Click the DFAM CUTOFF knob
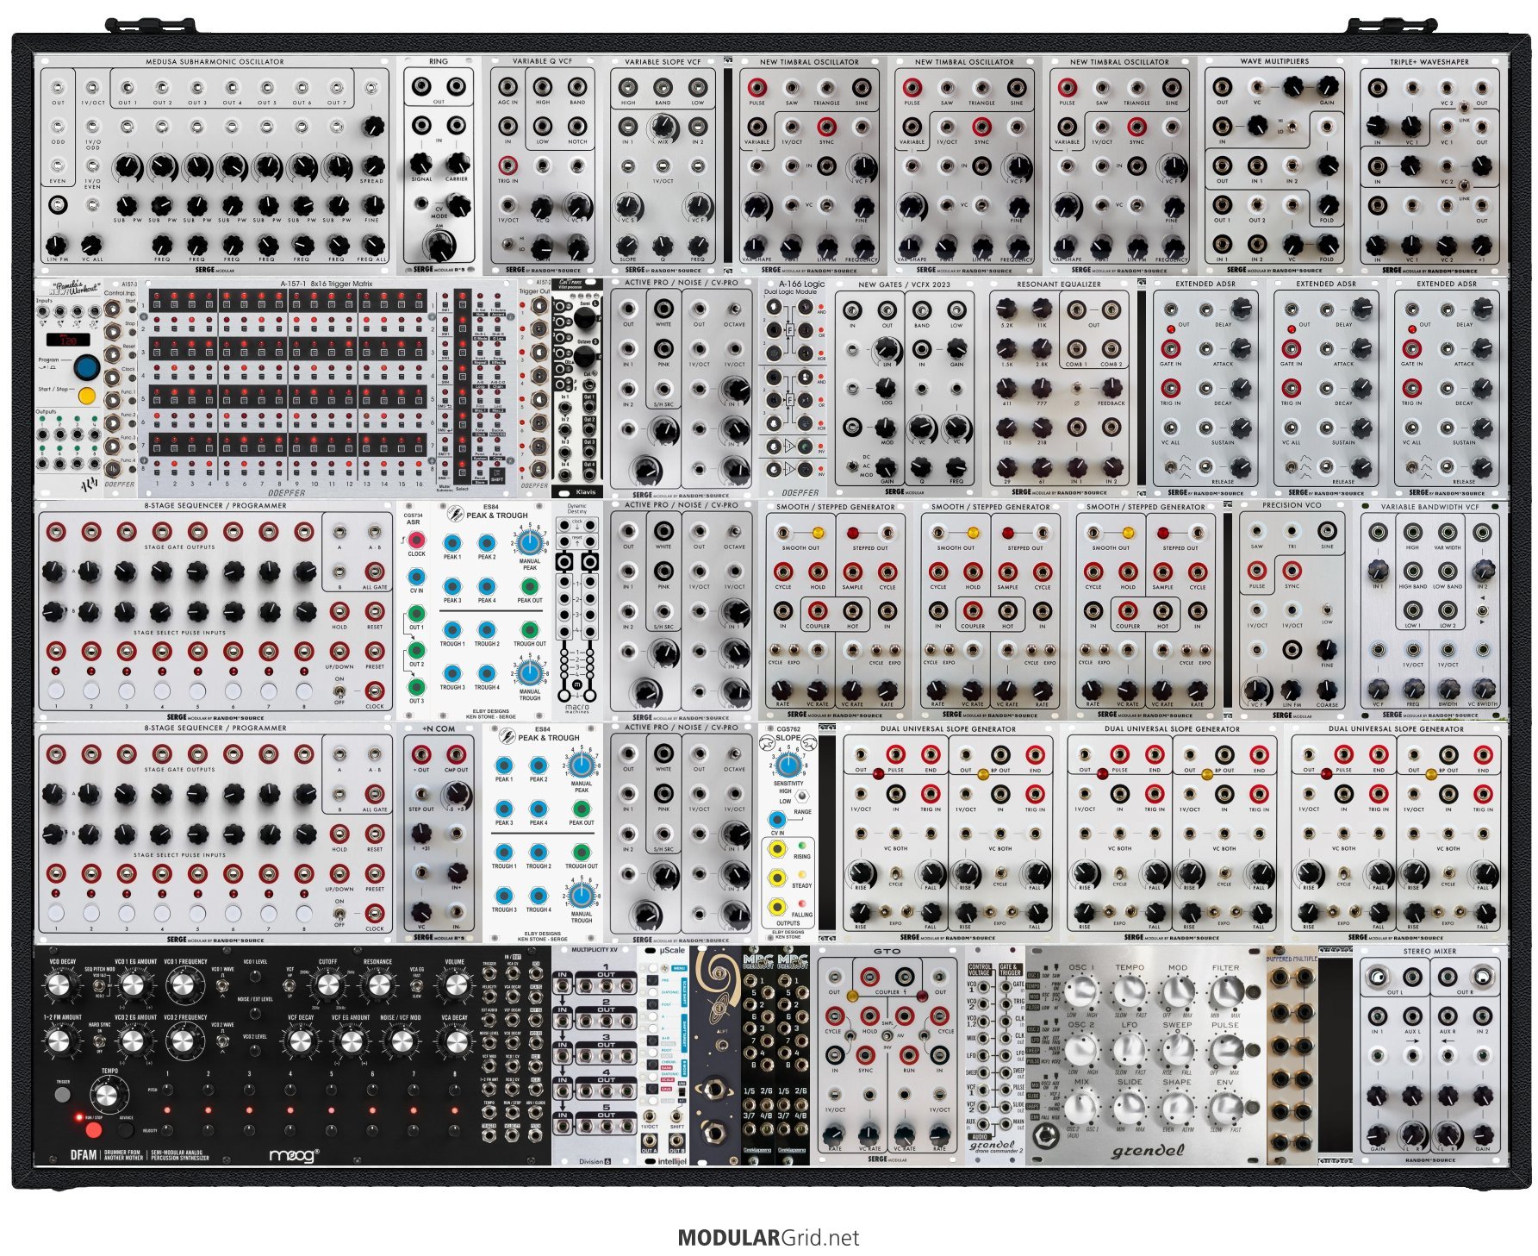Viewport: 1538px width, 1256px height. [x=327, y=984]
